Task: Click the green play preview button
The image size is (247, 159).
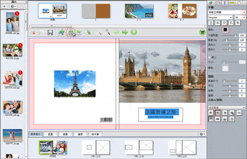Action: 134,32
